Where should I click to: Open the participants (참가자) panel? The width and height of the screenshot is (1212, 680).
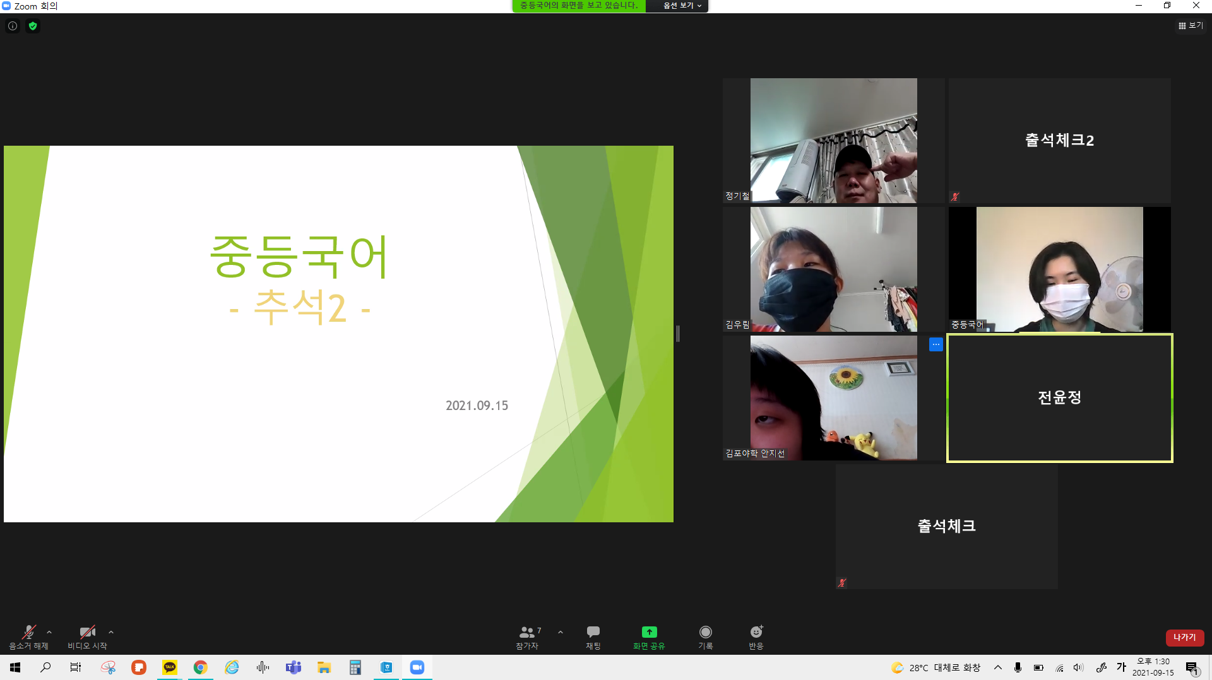(x=528, y=637)
